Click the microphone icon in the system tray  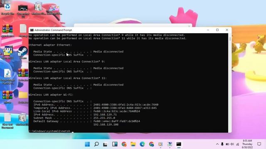click(222, 144)
